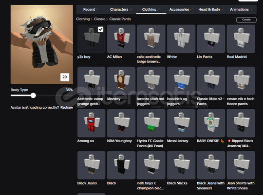Click the Redraw link
This screenshot has height=195, width=263.
[x=67, y=107]
